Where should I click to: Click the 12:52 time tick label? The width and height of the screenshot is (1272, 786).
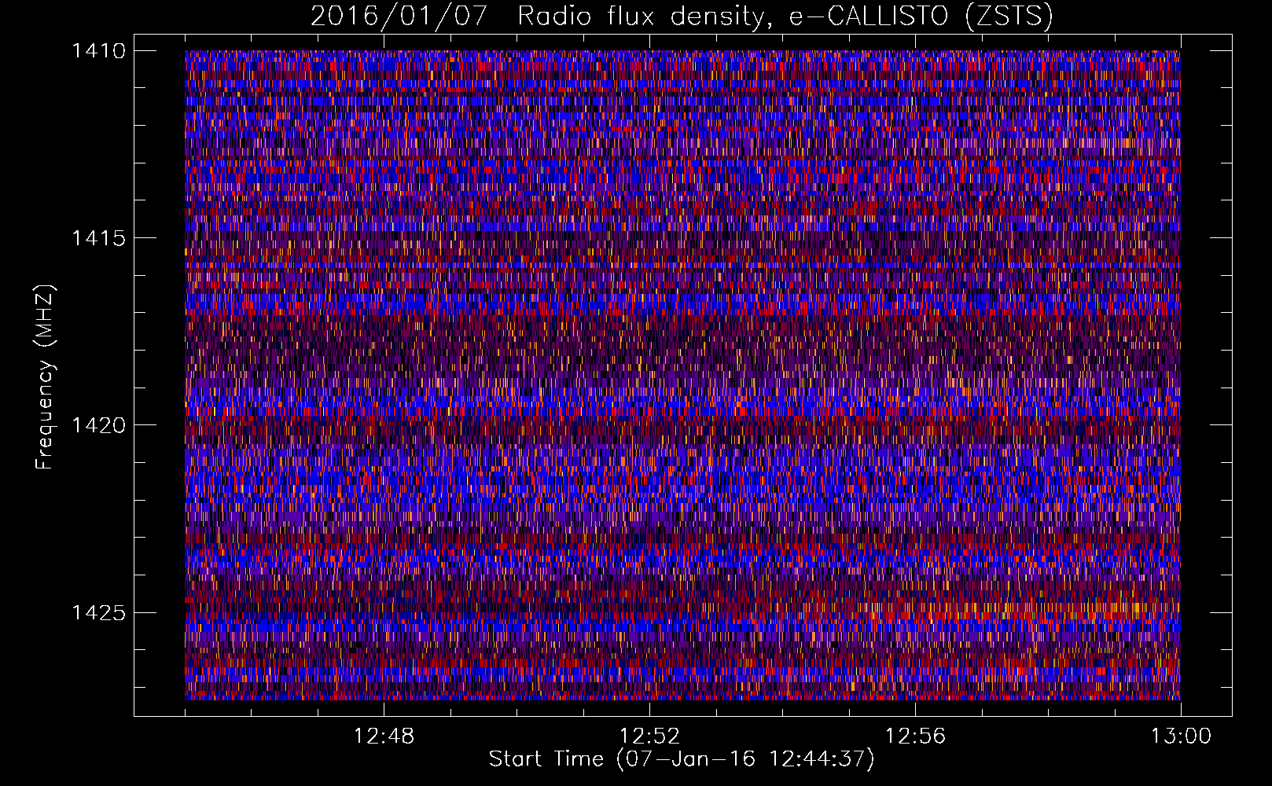pos(649,736)
